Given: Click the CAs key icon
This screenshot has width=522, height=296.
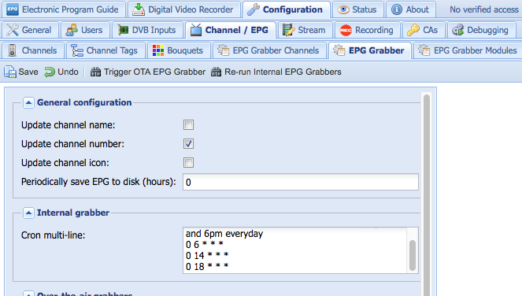Looking at the screenshot, I should click(x=413, y=30).
